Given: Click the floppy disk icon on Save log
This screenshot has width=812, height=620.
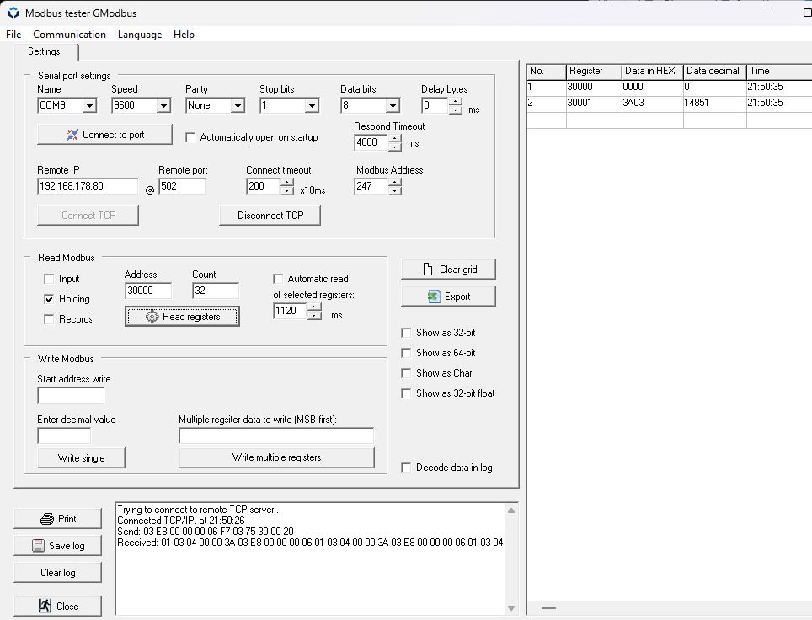Looking at the screenshot, I should 39,546.
